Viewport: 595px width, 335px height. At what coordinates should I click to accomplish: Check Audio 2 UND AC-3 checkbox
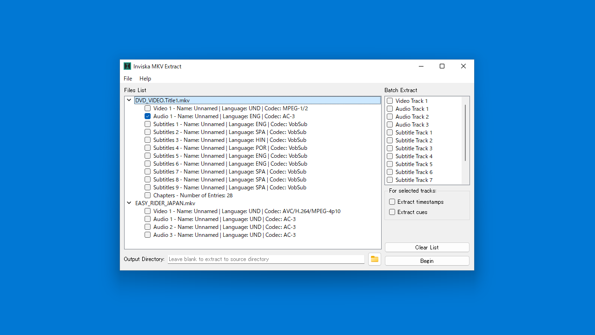click(147, 227)
